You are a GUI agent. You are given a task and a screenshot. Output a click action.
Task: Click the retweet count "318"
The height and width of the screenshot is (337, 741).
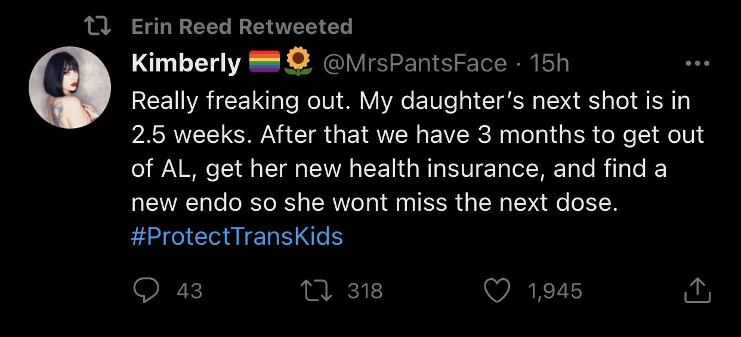tap(365, 291)
